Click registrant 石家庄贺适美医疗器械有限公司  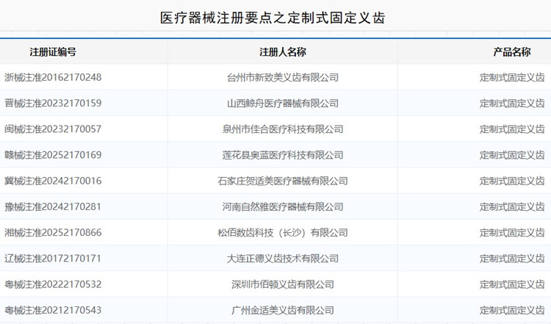283,181
